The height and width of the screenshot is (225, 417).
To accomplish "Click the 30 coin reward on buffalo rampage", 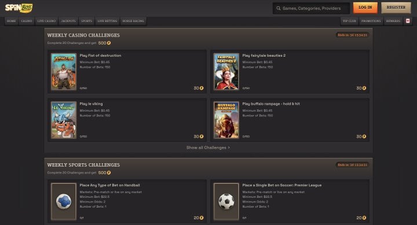I will [x=361, y=137].
